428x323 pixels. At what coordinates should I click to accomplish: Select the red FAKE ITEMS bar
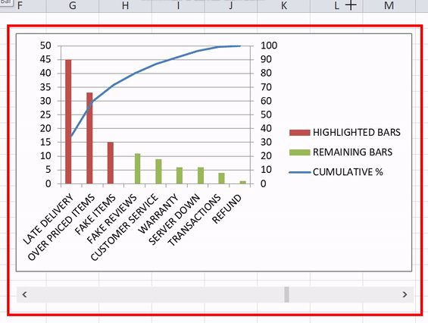click(111, 163)
